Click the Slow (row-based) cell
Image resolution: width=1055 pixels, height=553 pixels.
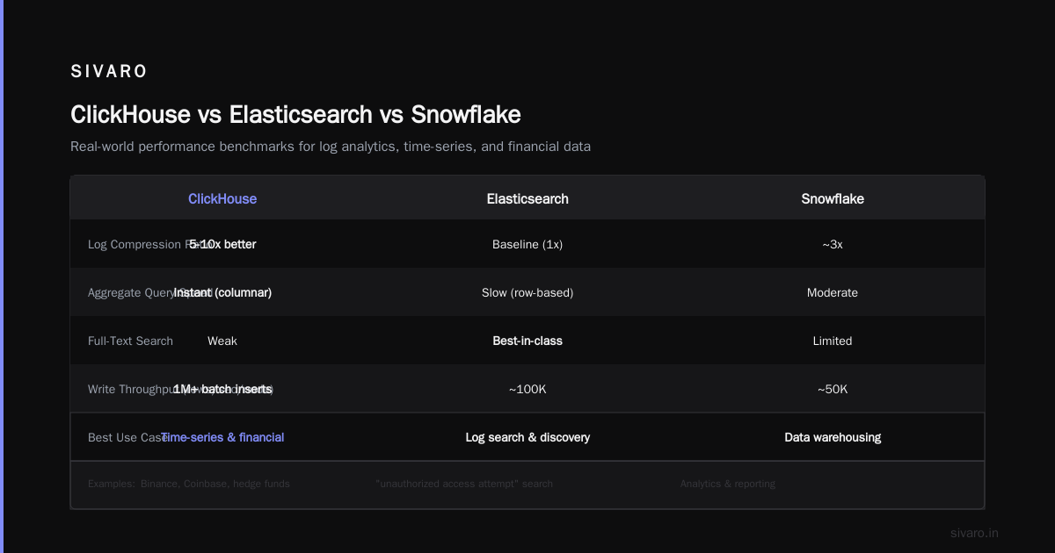[527, 293]
